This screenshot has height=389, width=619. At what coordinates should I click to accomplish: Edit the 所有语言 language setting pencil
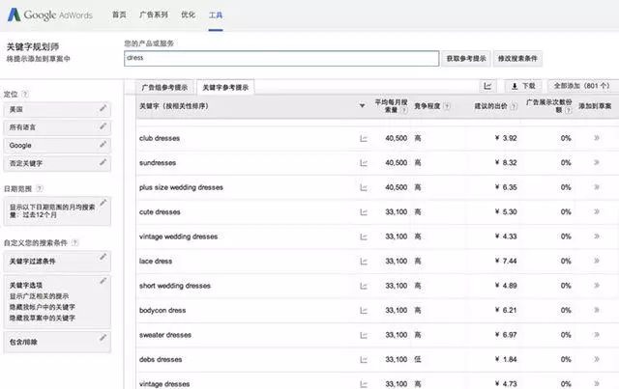[x=103, y=125]
